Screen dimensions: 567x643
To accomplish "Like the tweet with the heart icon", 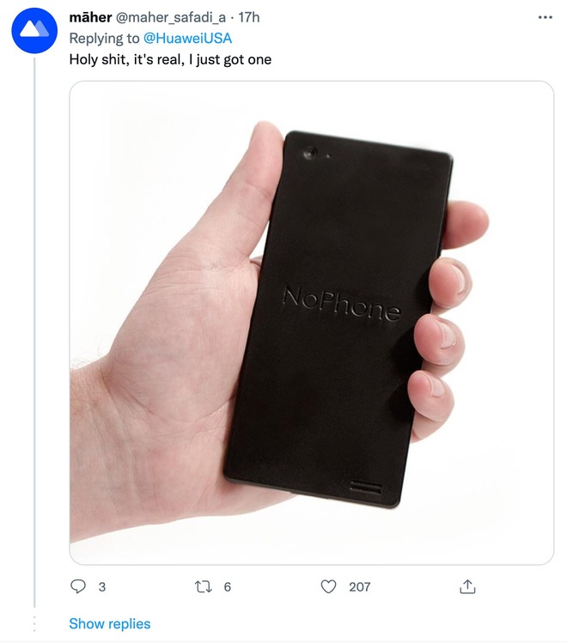I will [328, 586].
